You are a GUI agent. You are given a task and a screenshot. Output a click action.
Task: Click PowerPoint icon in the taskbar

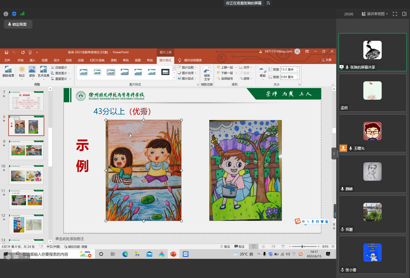point(173,254)
